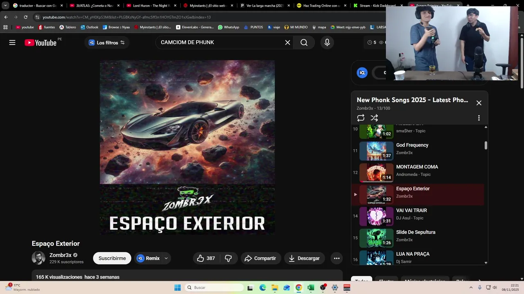Image resolution: width=524 pixels, height=294 pixels.
Task: Click the Zombr3x channel avatar
Action: pyautogui.click(x=38, y=258)
